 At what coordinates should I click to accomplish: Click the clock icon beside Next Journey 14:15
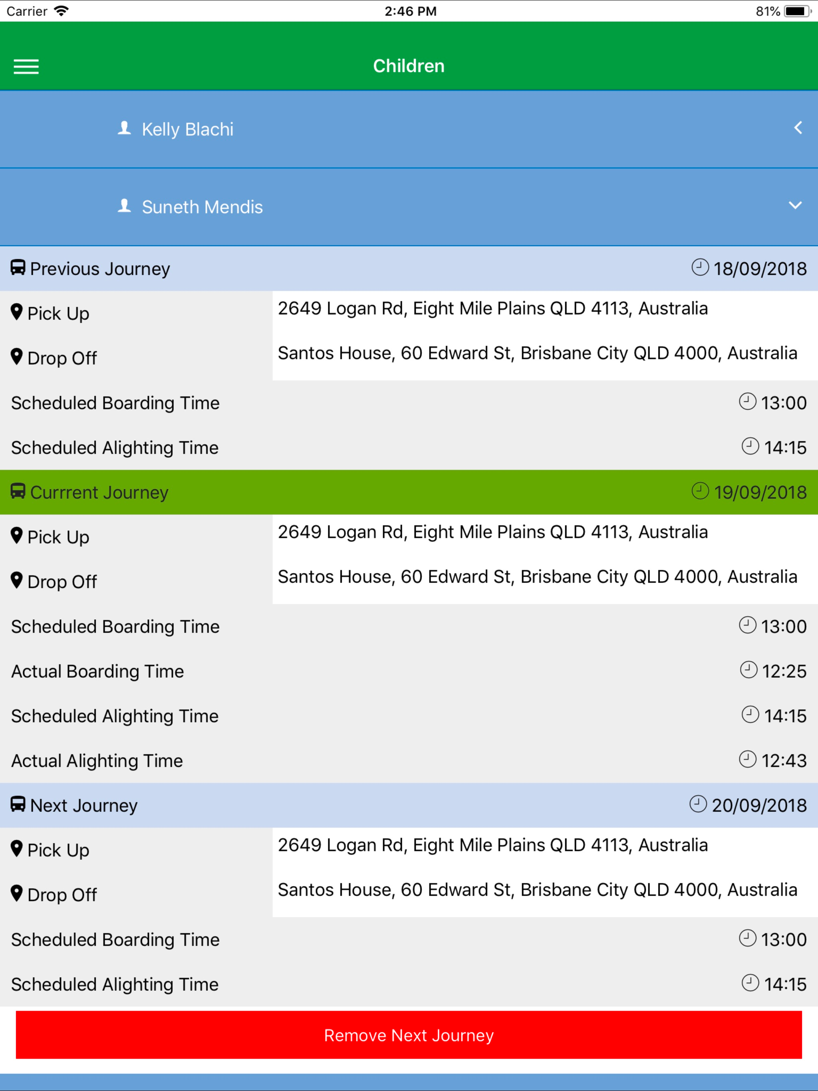pyautogui.click(x=750, y=983)
